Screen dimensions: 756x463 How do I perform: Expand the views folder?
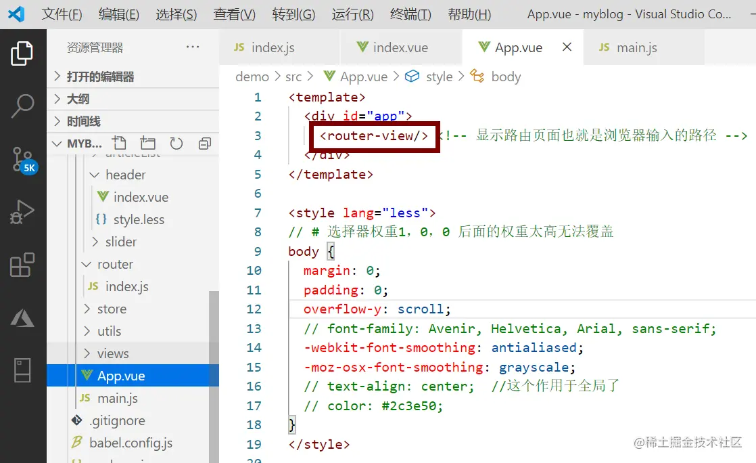(133, 353)
